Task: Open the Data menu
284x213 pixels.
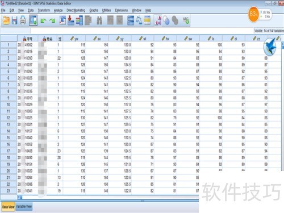Action: (31, 10)
